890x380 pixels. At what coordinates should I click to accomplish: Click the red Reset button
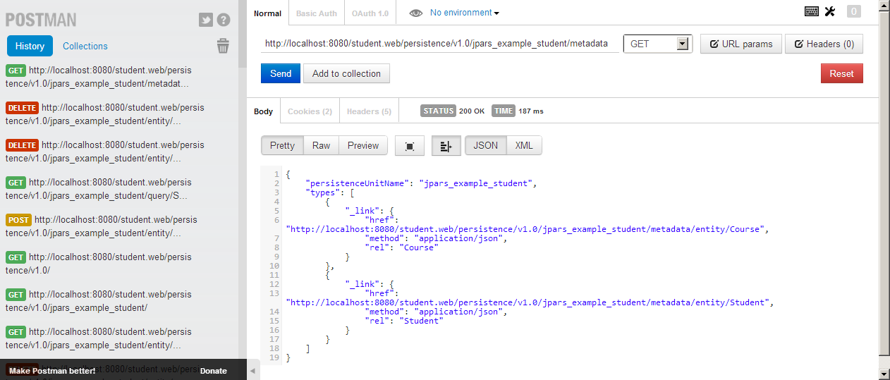[x=841, y=73]
